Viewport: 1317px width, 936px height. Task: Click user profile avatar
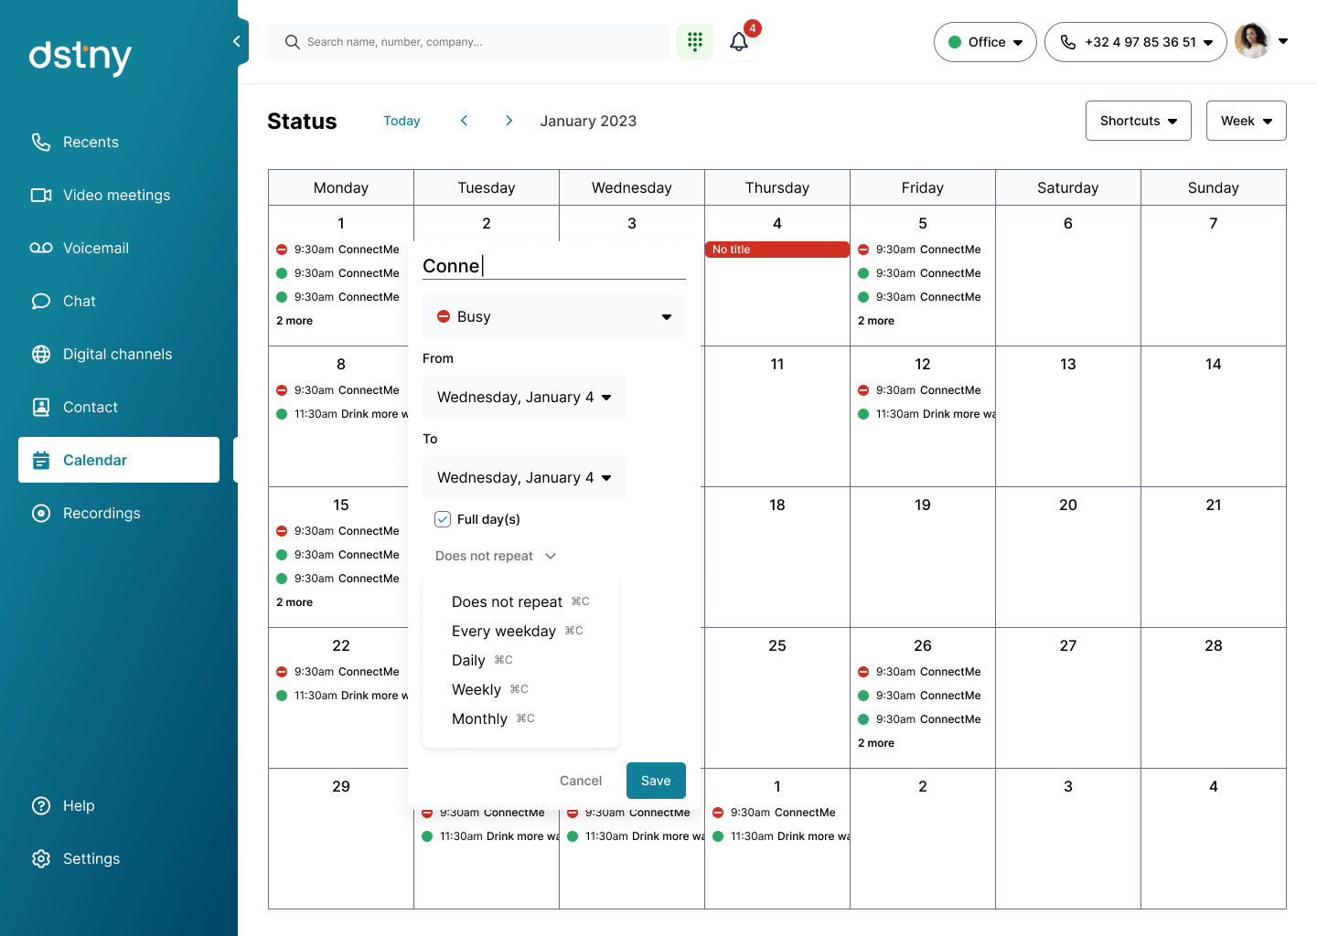pyautogui.click(x=1252, y=41)
